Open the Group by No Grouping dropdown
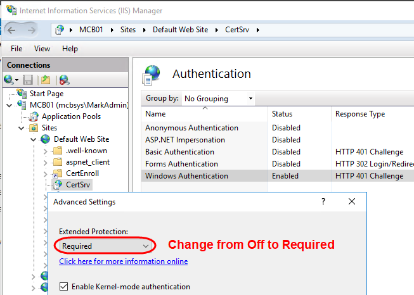 pyautogui.click(x=218, y=98)
